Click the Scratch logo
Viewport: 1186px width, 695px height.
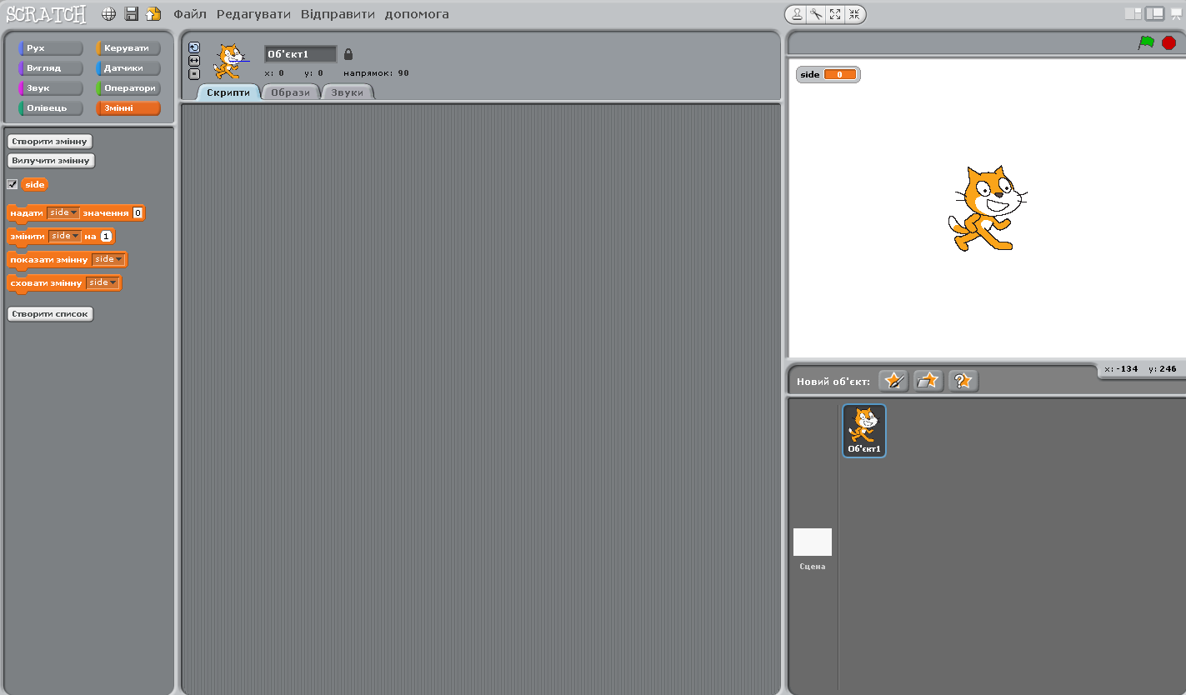[x=47, y=14]
